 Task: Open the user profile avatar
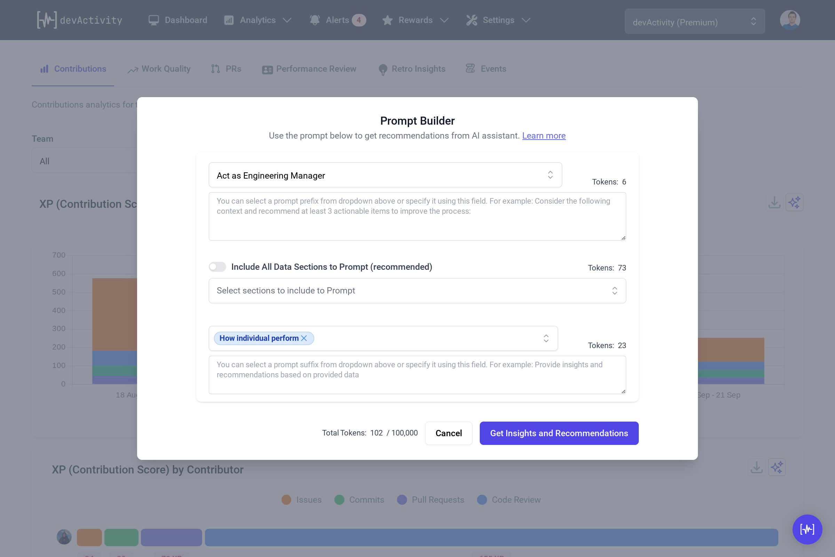790,20
